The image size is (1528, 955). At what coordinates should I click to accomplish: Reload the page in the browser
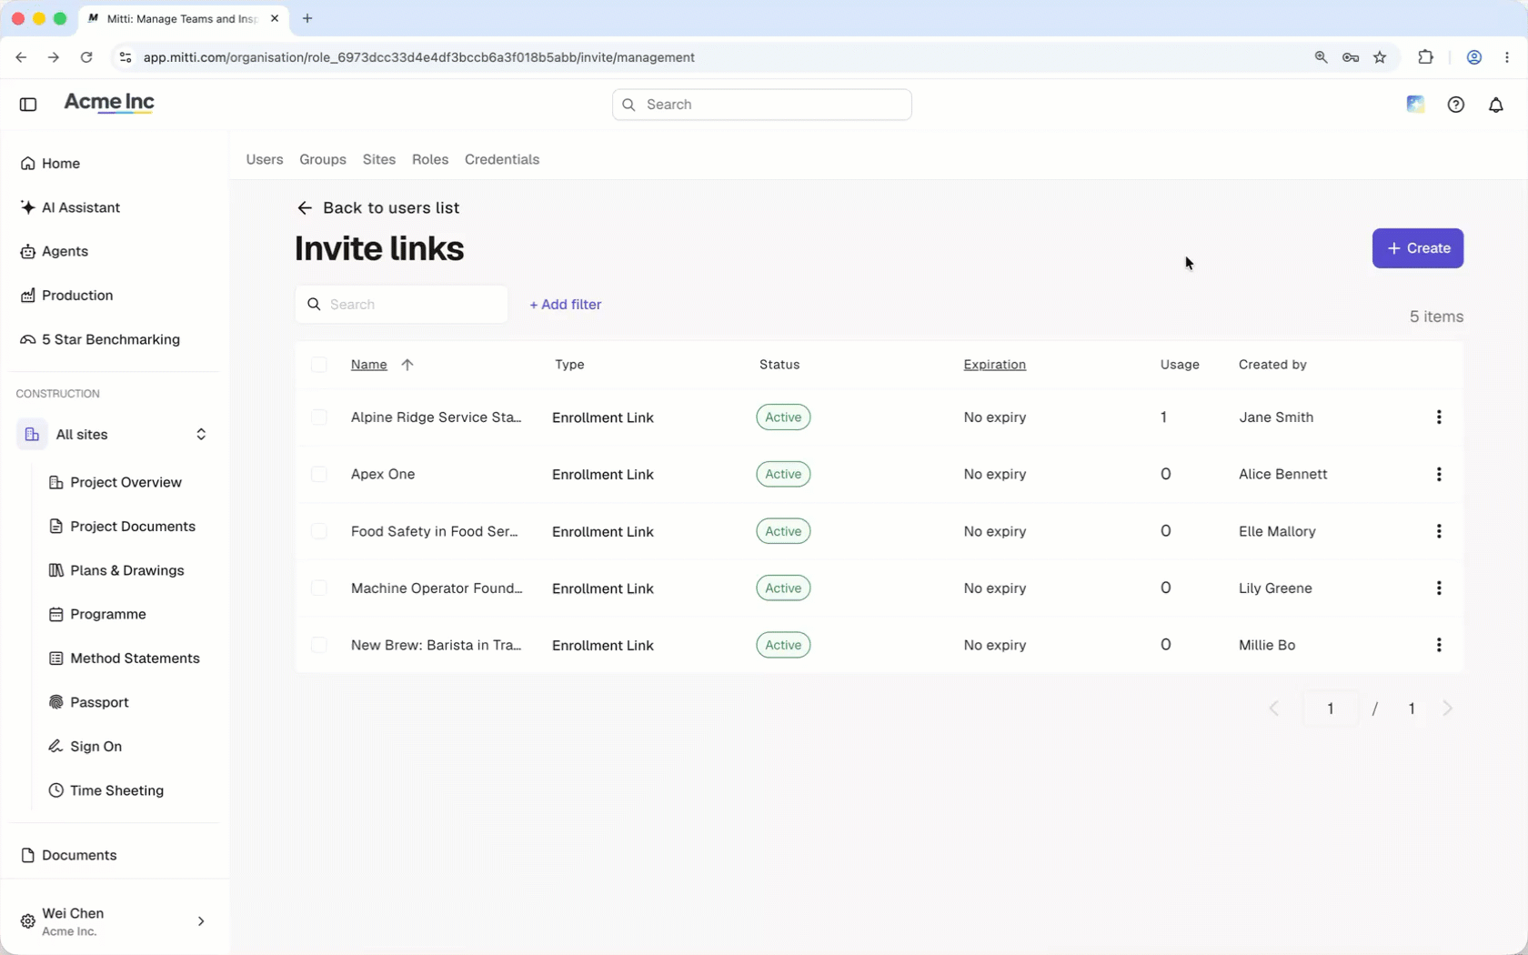[86, 57]
